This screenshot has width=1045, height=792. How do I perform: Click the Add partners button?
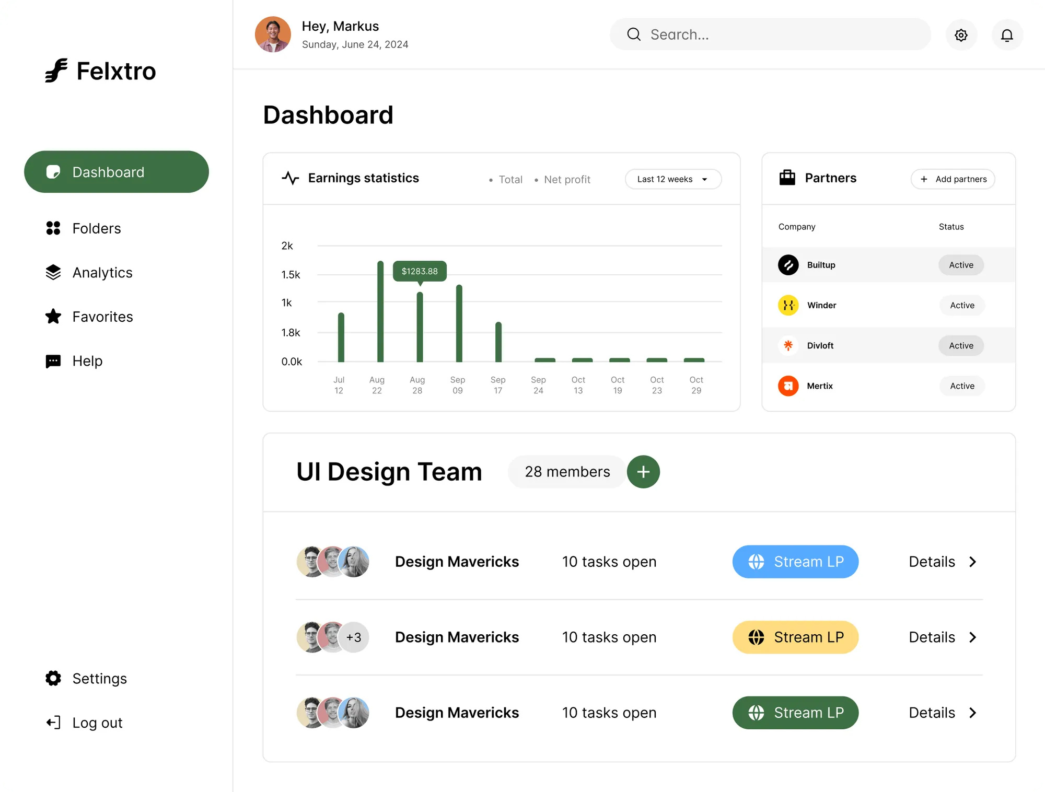coord(953,179)
